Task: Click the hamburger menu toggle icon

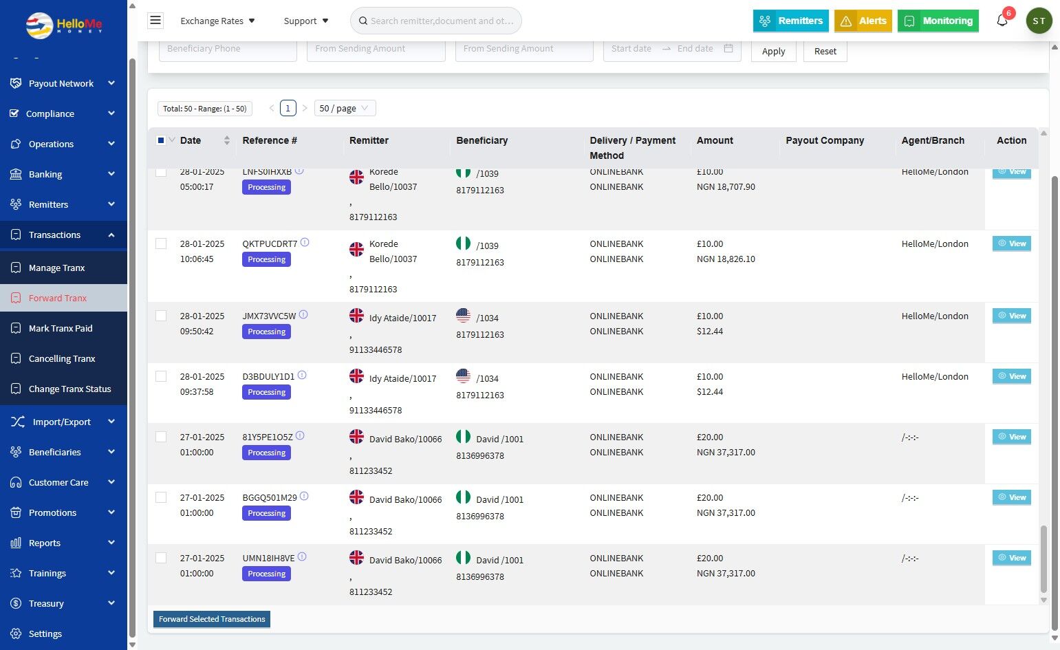Action: click(x=155, y=21)
